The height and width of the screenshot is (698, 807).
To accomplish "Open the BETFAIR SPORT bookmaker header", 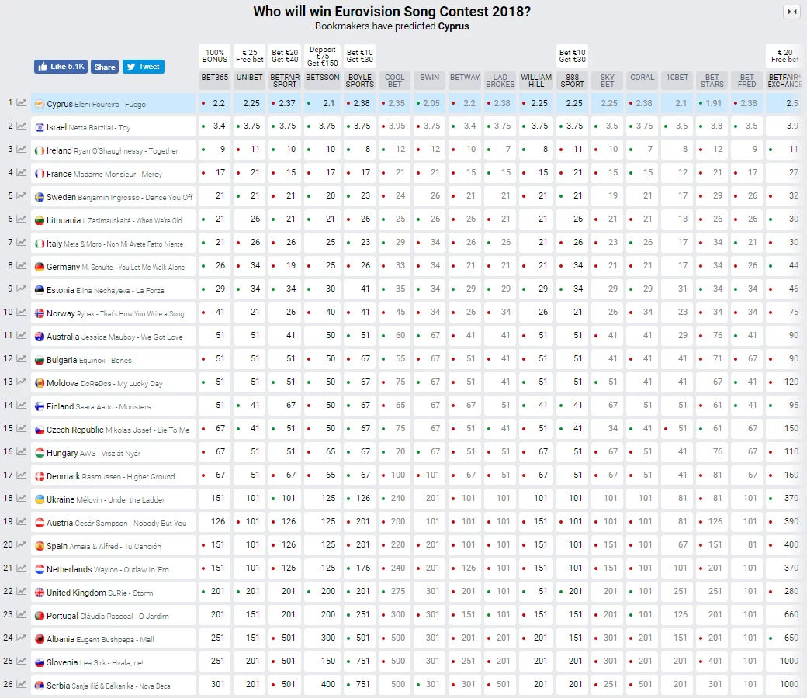I will [x=285, y=80].
